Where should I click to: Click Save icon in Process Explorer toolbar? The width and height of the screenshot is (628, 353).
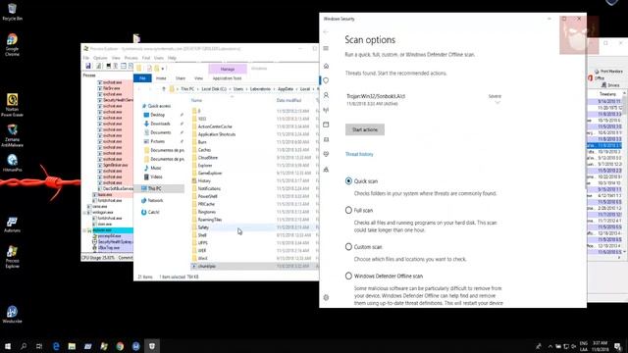coord(88,66)
